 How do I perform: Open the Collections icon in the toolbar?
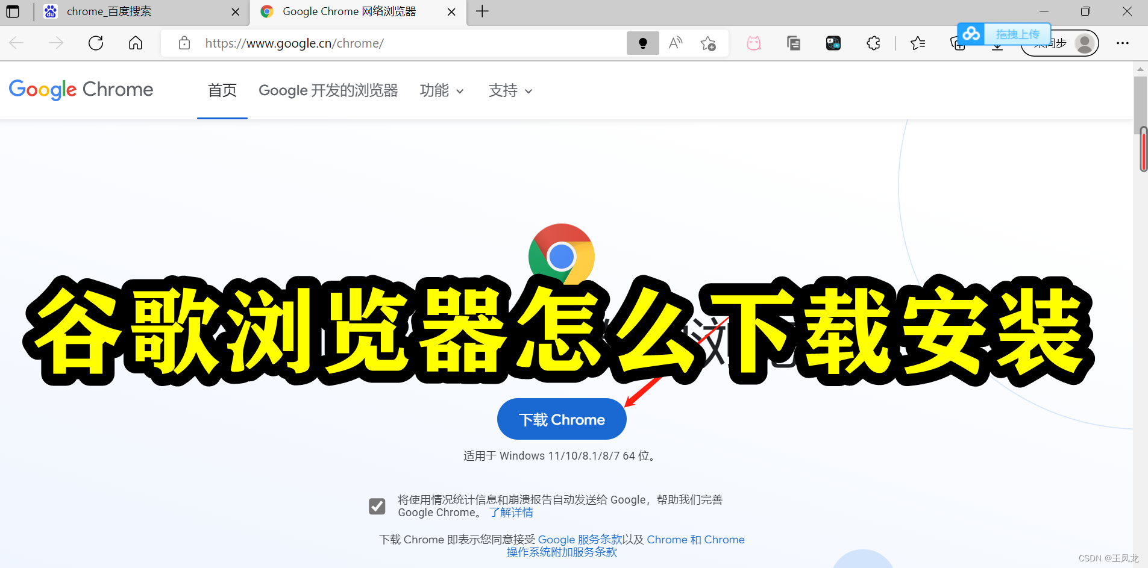coord(794,43)
